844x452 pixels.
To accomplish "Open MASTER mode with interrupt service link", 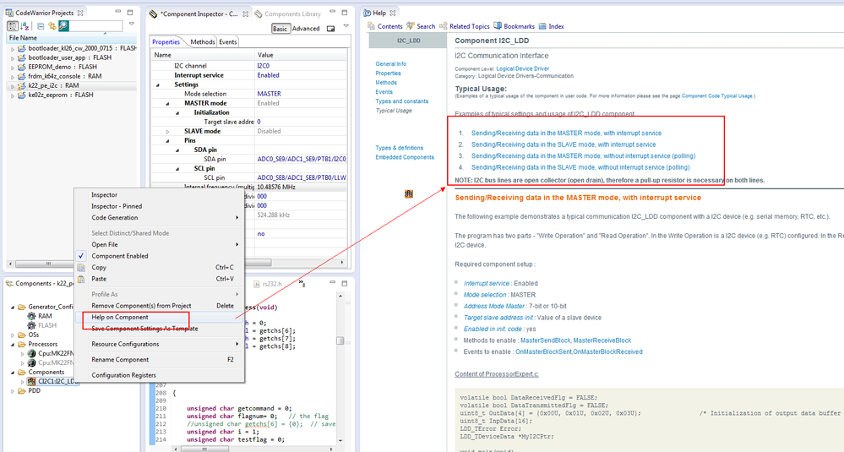I will tap(566, 133).
